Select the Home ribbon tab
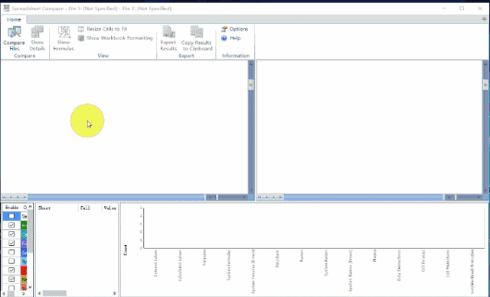 (x=14, y=20)
